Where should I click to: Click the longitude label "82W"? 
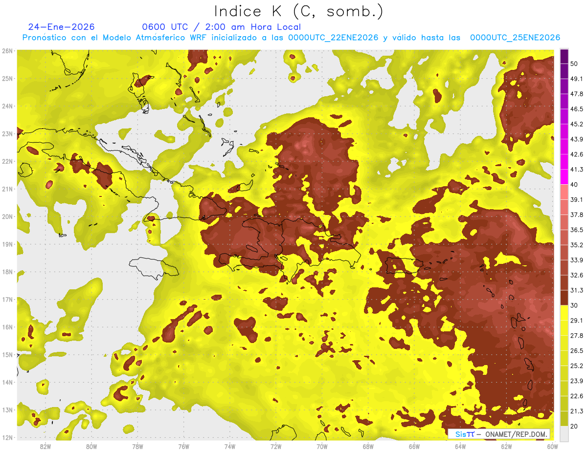pos(45,447)
